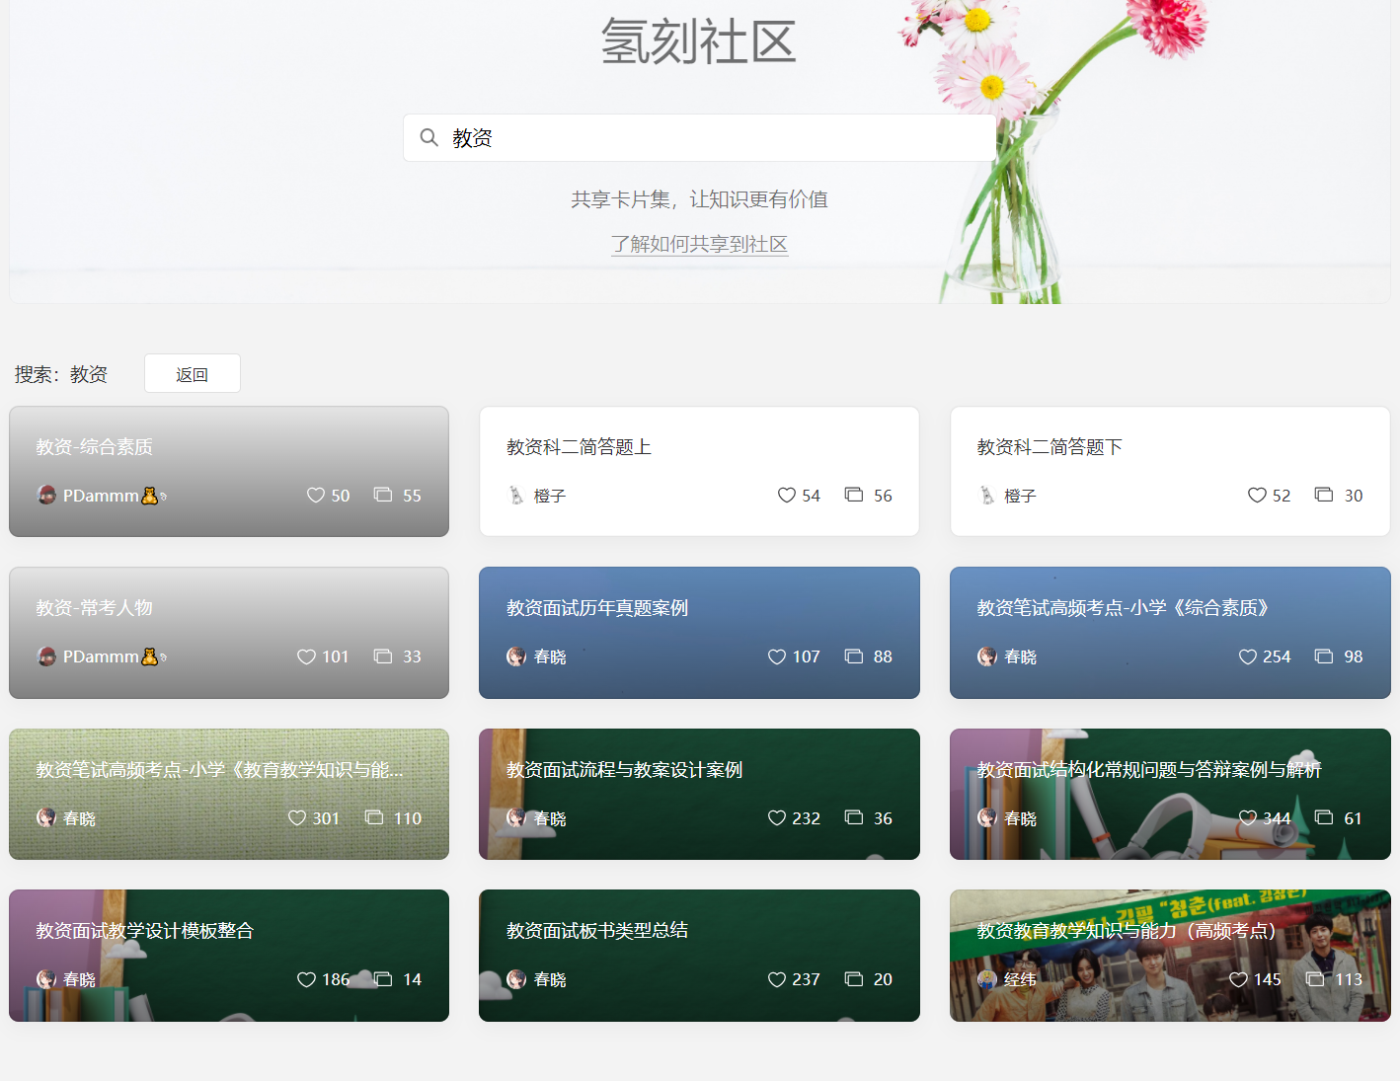
Task: Like the 教资科二简答题下 deck via heart icon
Action: pos(1257,496)
